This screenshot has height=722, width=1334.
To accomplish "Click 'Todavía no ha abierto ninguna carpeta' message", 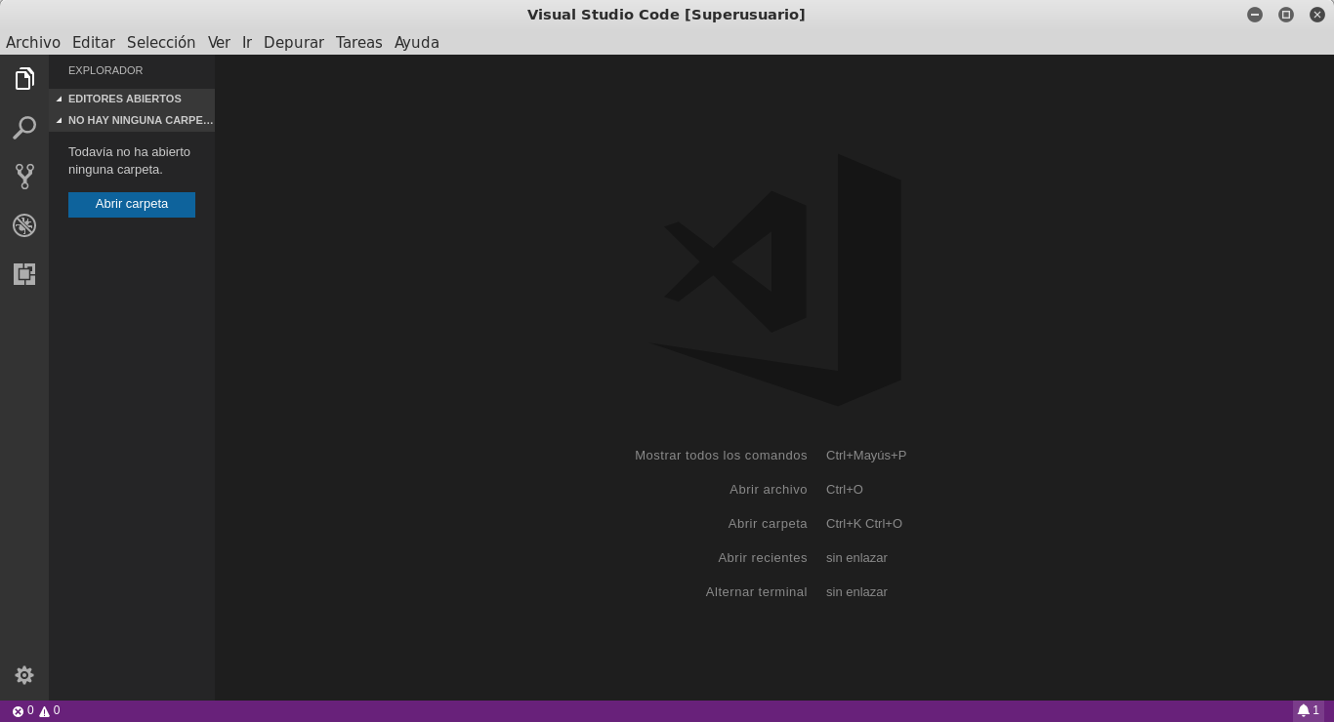I will tap(130, 161).
